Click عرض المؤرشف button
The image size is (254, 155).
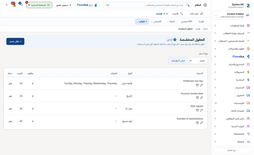[x=178, y=61]
